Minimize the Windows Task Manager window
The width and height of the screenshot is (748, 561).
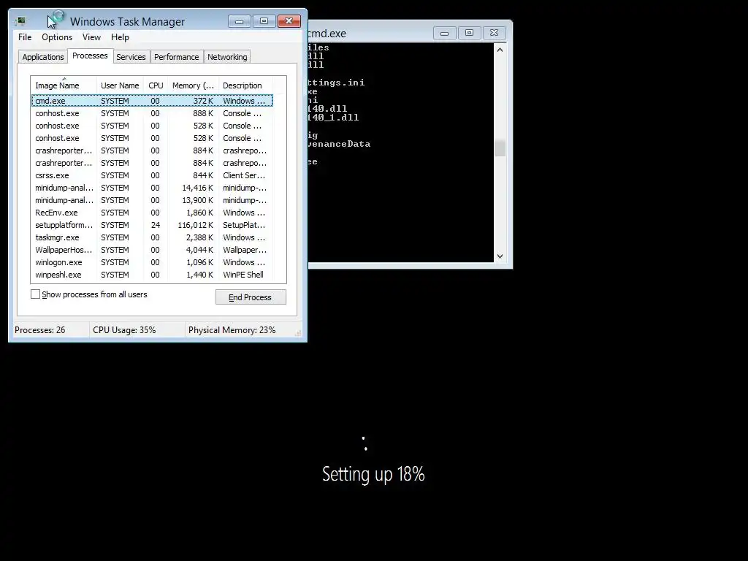240,21
